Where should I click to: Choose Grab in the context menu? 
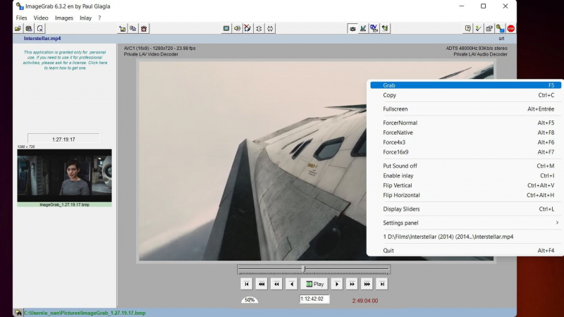pos(465,85)
